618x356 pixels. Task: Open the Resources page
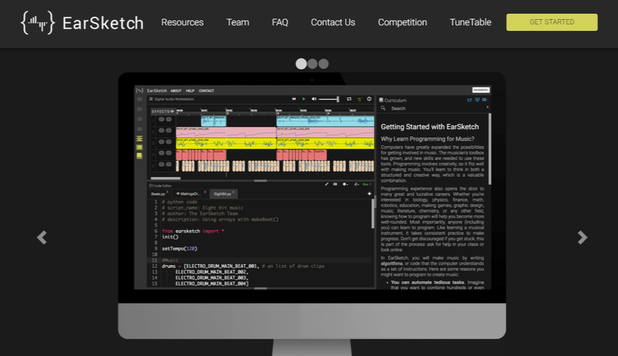coord(182,22)
